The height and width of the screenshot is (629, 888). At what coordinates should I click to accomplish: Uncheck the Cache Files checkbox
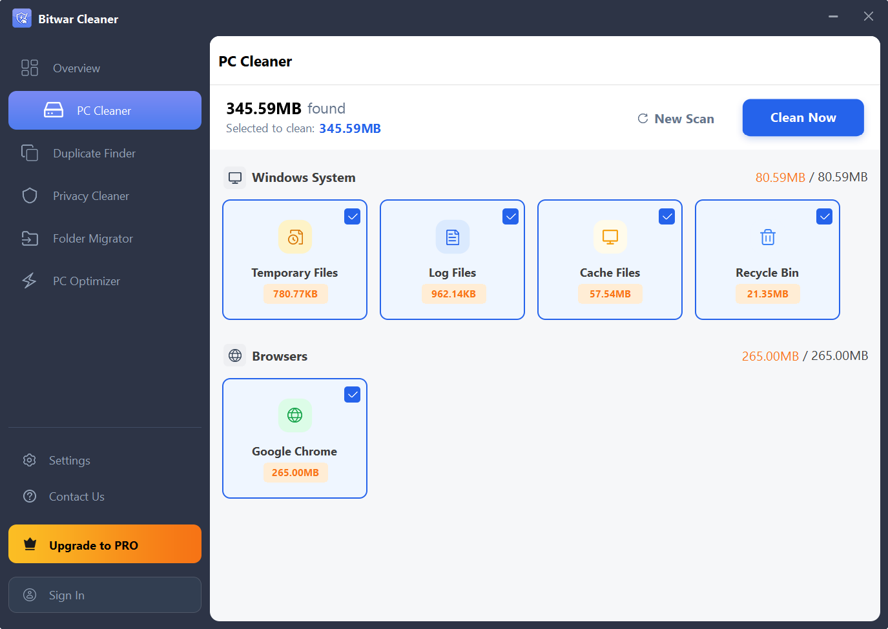667,217
